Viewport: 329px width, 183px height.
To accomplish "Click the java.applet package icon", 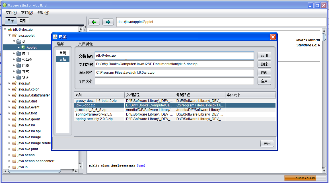I will point(14,36).
